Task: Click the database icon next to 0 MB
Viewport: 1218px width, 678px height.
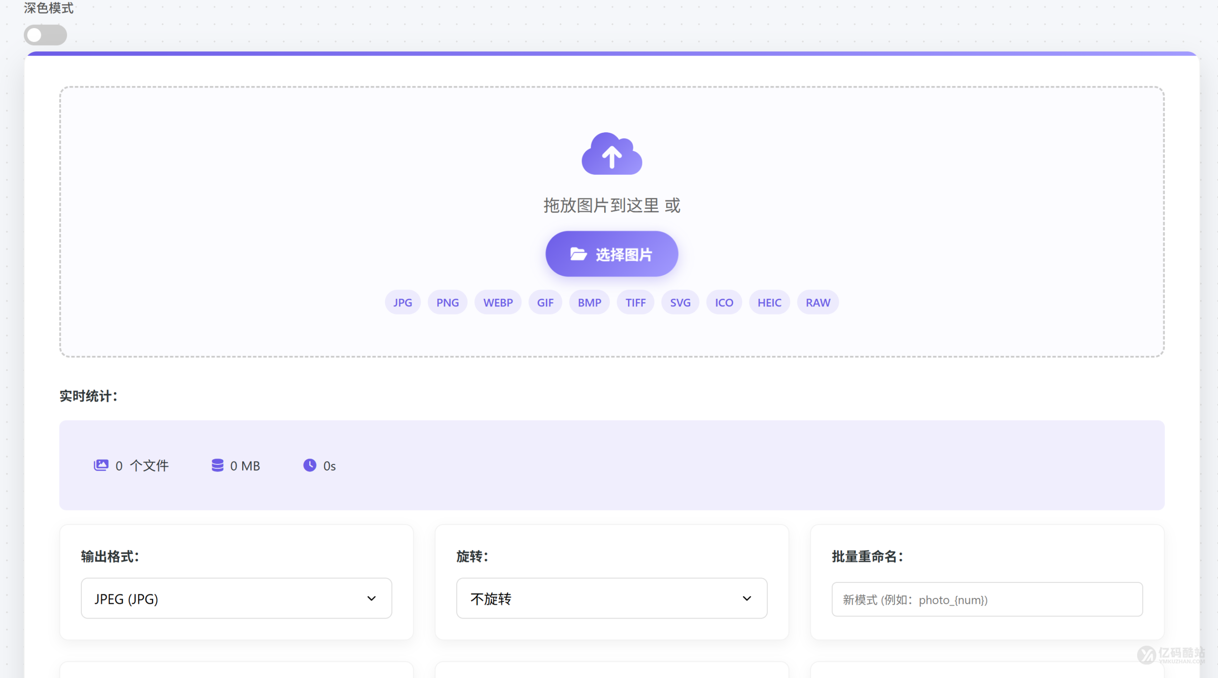Action: tap(217, 465)
